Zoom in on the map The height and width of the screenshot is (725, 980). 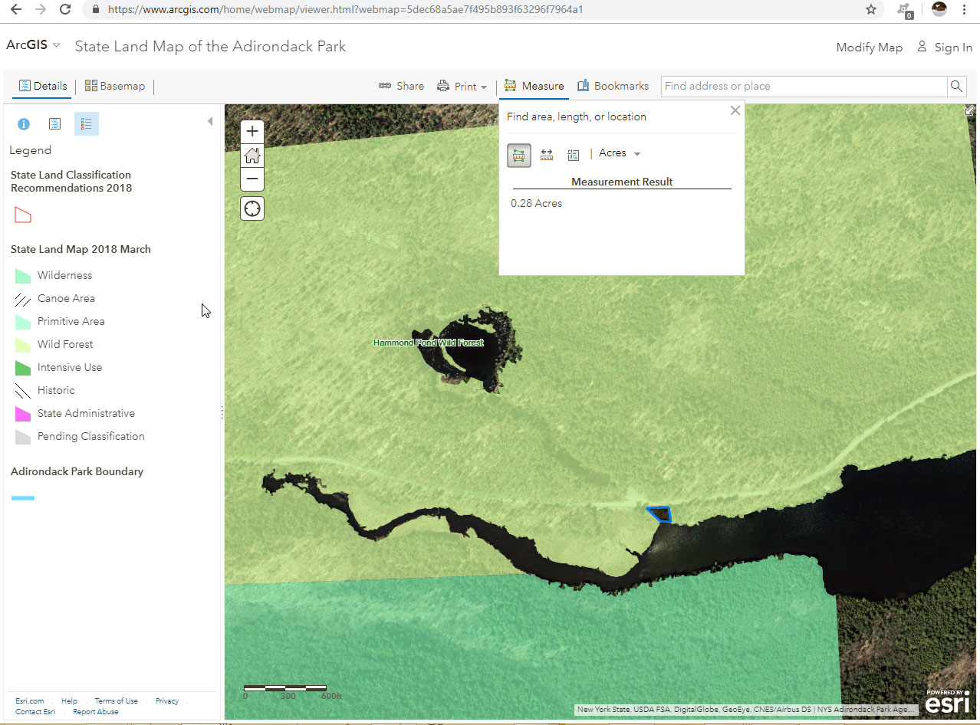(252, 132)
